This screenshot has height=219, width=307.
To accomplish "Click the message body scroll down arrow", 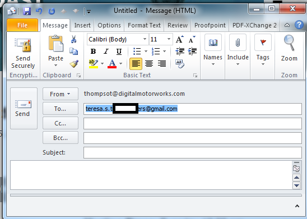I will coord(296,185).
